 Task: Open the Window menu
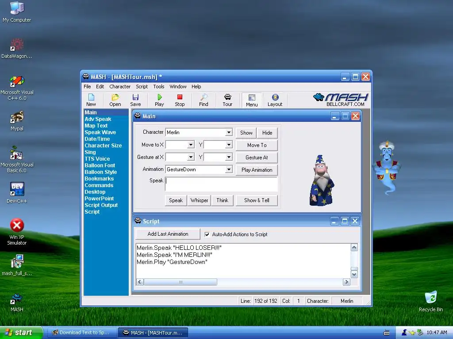pyautogui.click(x=178, y=87)
